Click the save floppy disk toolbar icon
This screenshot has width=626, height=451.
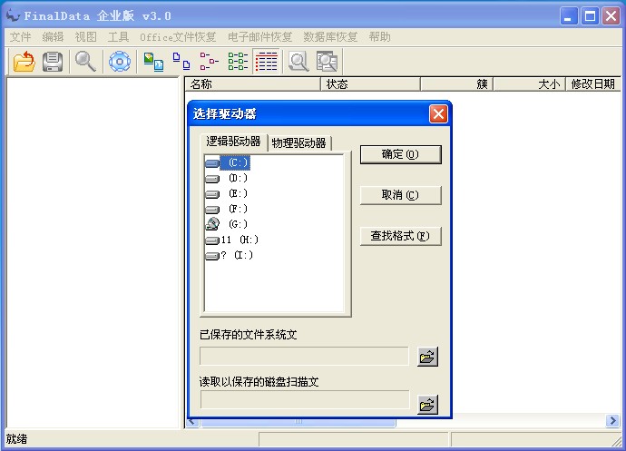[53, 62]
